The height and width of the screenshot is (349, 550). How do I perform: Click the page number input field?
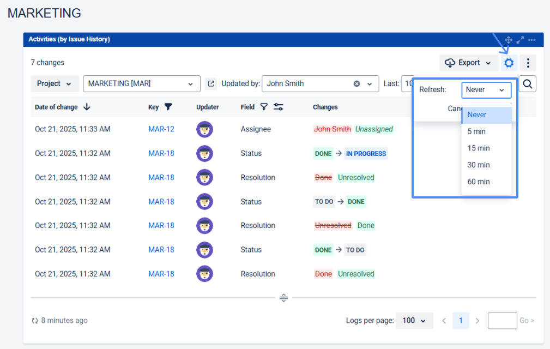click(502, 321)
